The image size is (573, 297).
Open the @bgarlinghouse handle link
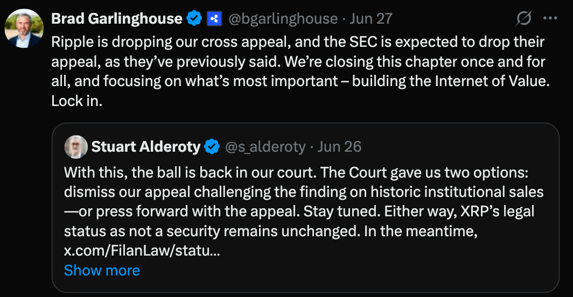(283, 18)
